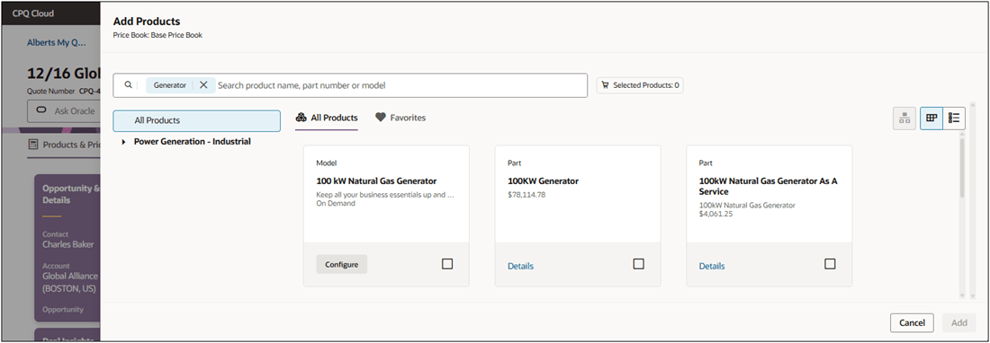Image resolution: width=990 pixels, height=343 pixels.
Task: Click the cart icon beside Selected Products
Action: tap(606, 85)
